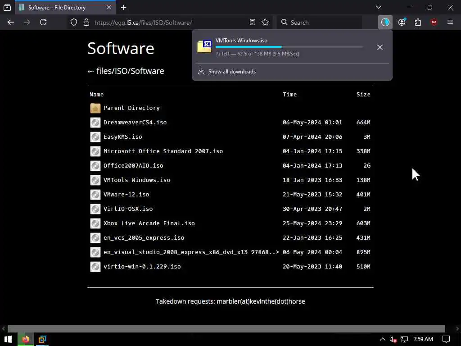Click the Parent Directory folder icon
The height and width of the screenshot is (346, 461).
tap(95, 108)
